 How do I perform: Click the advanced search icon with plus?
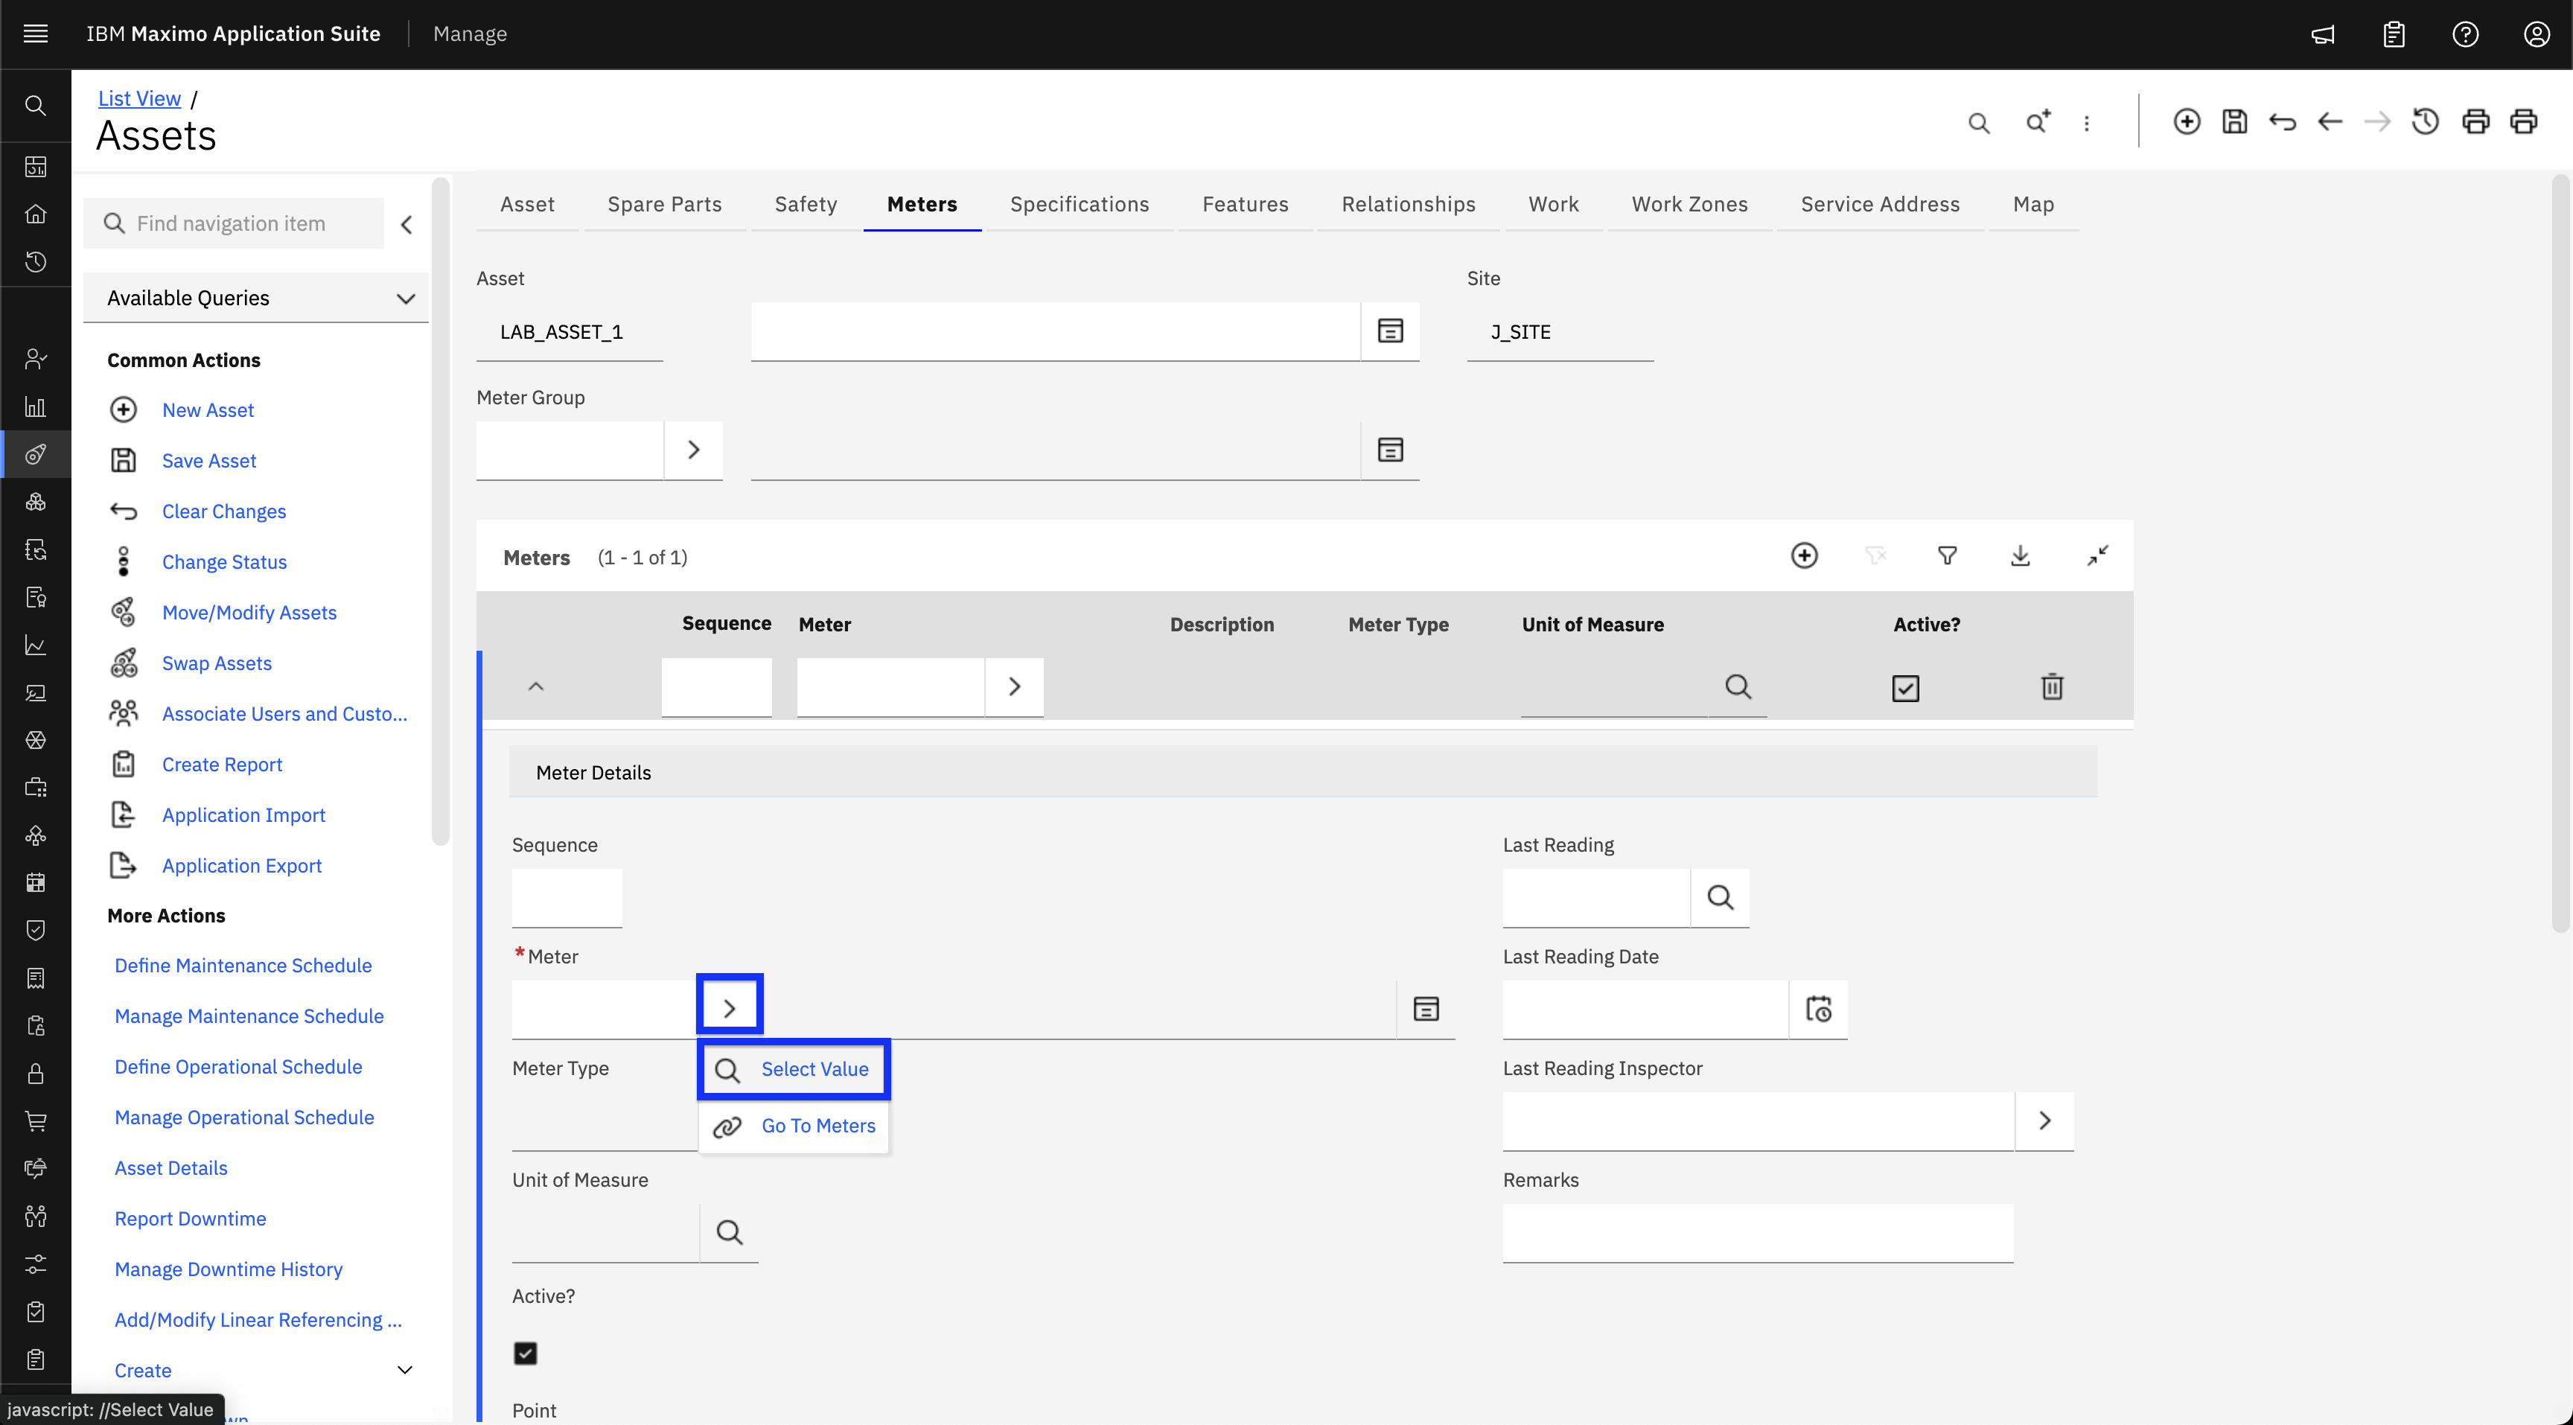click(x=2038, y=122)
